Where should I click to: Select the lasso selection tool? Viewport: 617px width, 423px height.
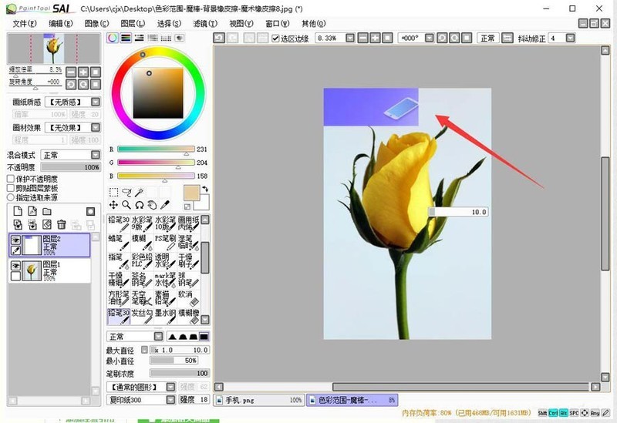click(x=129, y=192)
